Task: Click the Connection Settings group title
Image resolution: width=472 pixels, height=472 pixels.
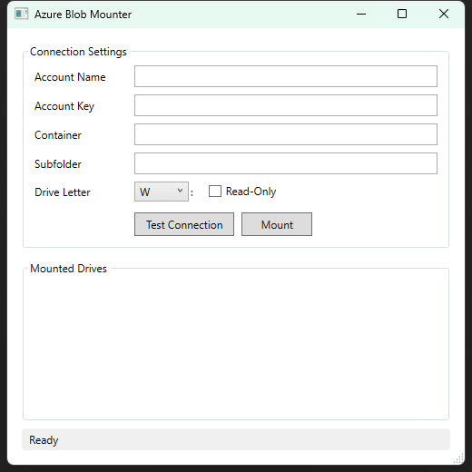Action: coord(78,52)
